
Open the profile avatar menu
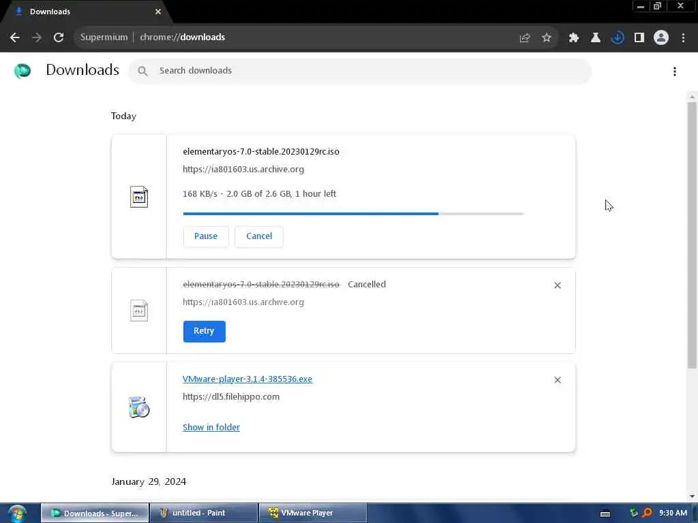click(x=661, y=38)
